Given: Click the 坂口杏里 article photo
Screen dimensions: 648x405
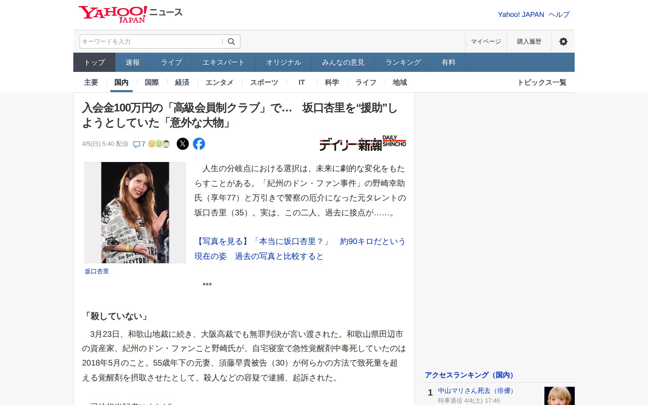Looking at the screenshot, I should click(135, 213).
